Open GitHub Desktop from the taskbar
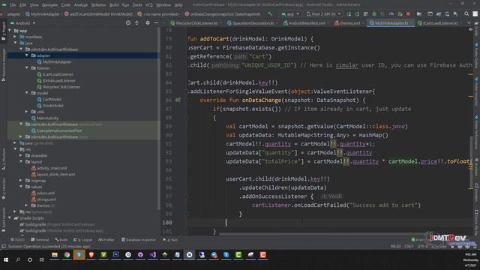This screenshot has width=480, height=270. point(140,255)
